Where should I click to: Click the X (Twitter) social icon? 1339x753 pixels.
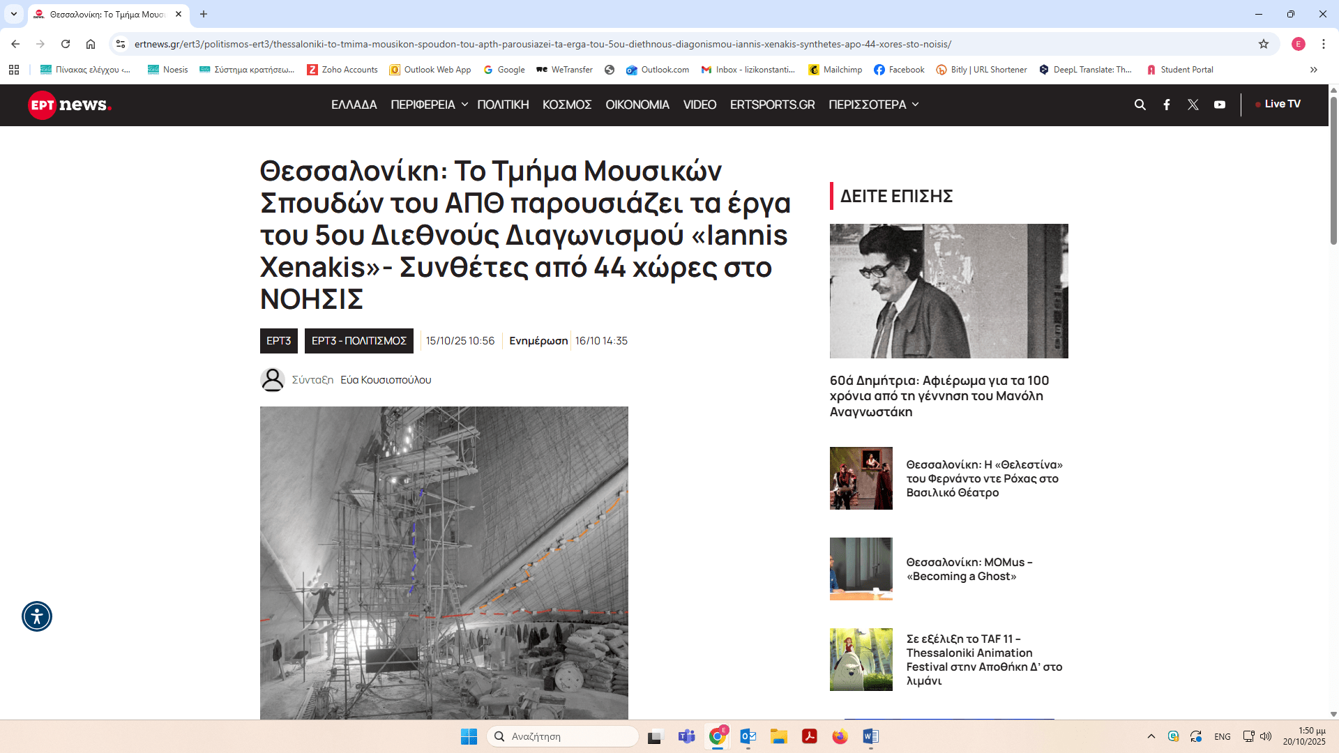1193,105
